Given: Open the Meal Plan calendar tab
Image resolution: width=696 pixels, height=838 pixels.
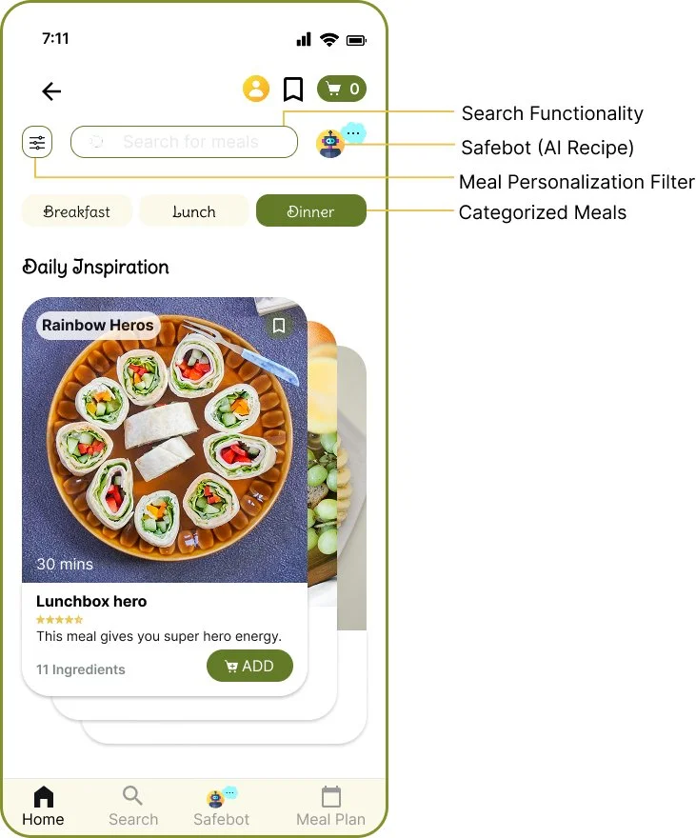Looking at the screenshot, I should pyautogui.click(x=330, y=806).
